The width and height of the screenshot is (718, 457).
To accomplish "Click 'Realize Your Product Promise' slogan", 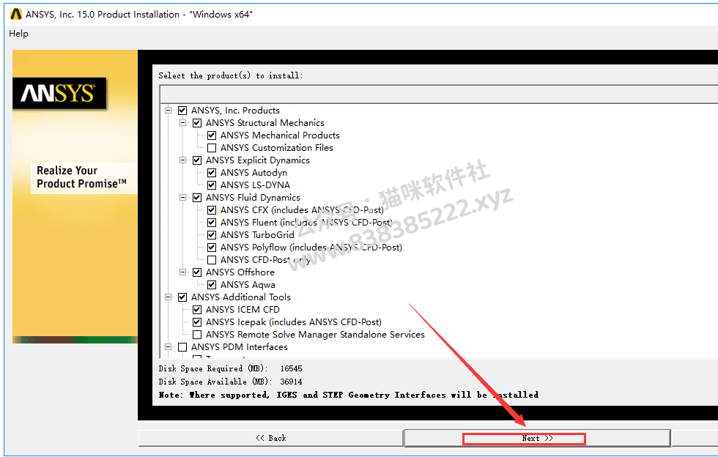I will (x=81, y=177).
